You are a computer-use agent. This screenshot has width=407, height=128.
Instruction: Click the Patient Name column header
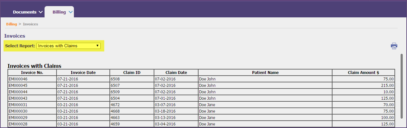pos(265,72)
